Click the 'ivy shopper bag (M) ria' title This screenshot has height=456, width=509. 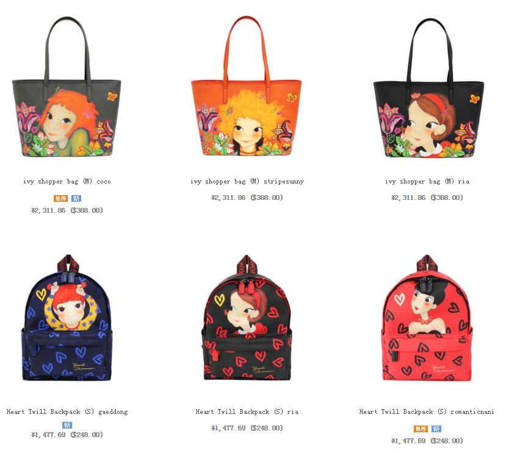(427, 181)
